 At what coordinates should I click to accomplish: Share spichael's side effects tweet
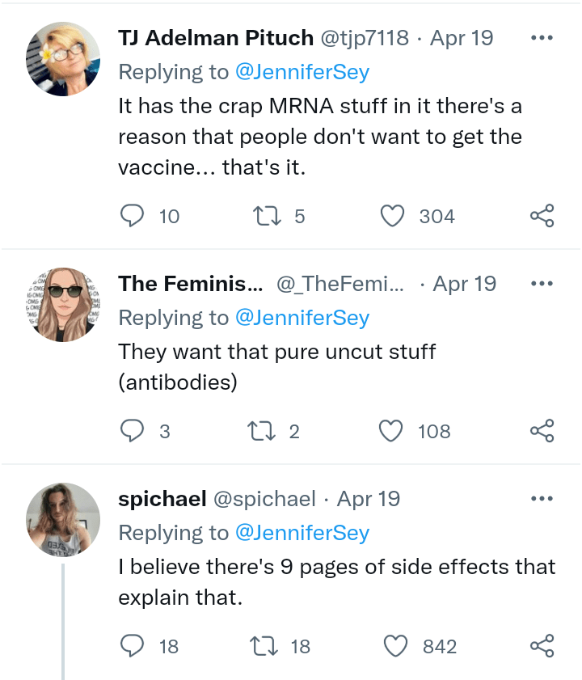tap(542, 646)
